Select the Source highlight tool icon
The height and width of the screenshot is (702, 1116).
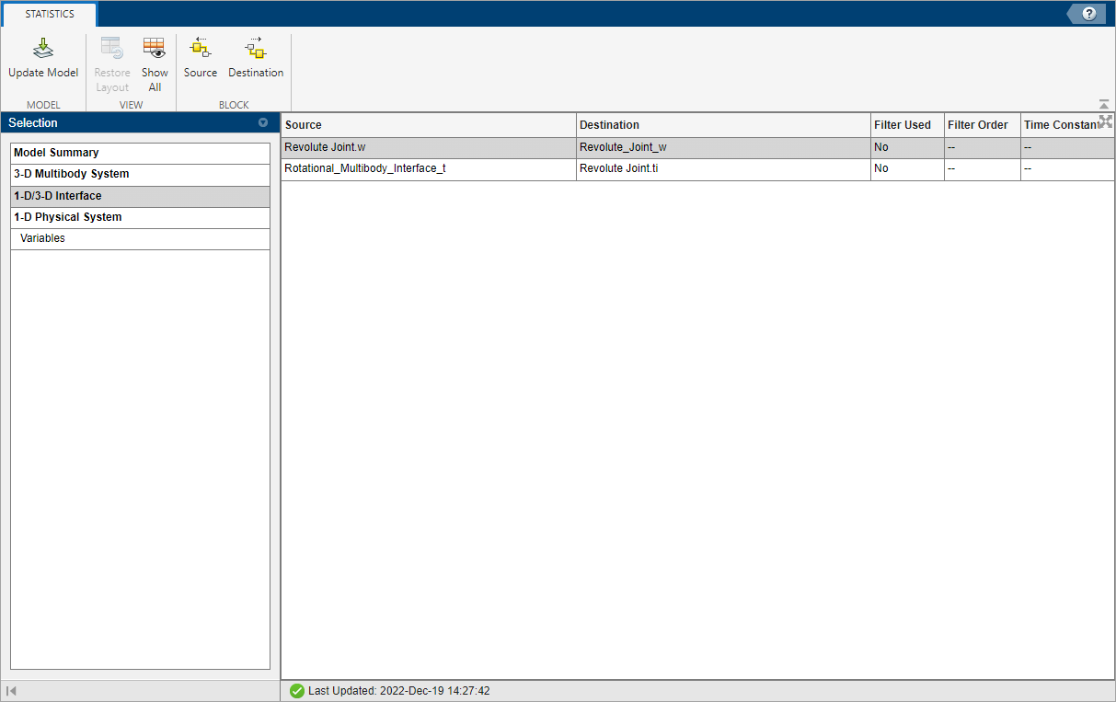tap(200, 53)
